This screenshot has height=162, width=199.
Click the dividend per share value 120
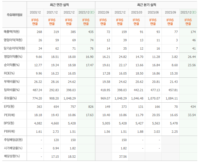coord(56,140)
